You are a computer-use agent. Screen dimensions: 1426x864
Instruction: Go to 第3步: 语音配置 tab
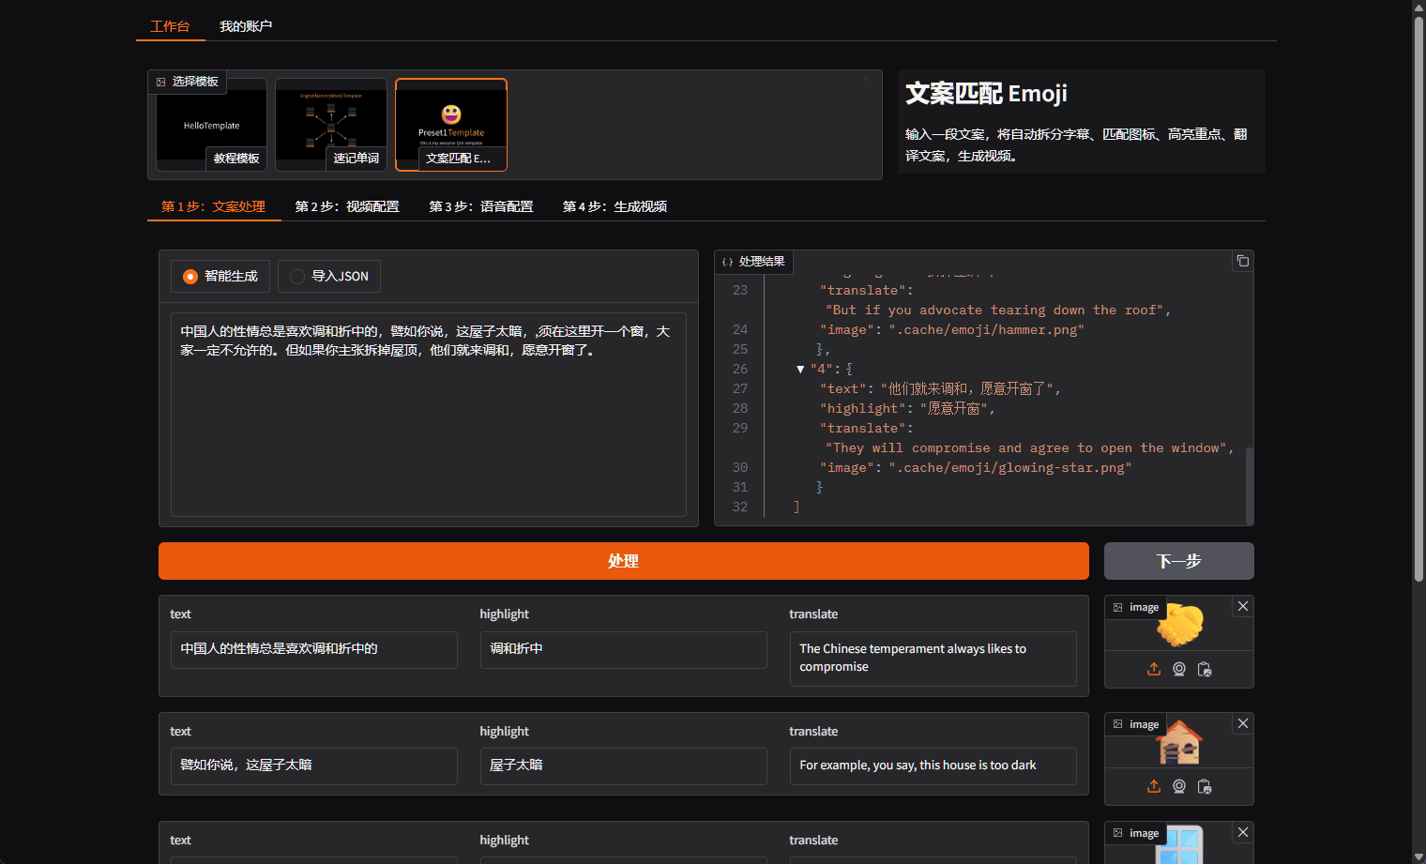pos(481,206)
